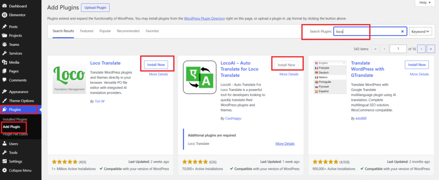Click the Theme Options icon
Viewport: 439px width, 180px height.
[x=4, y=100]
